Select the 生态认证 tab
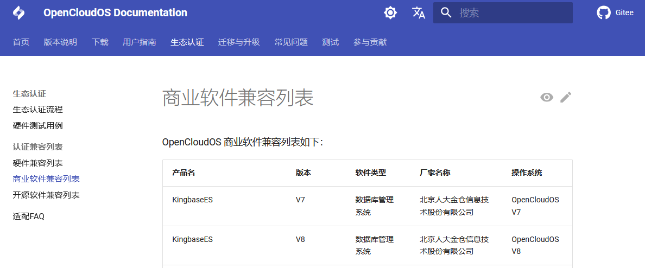This screenshot has width=645, height=268. point(187,42)
